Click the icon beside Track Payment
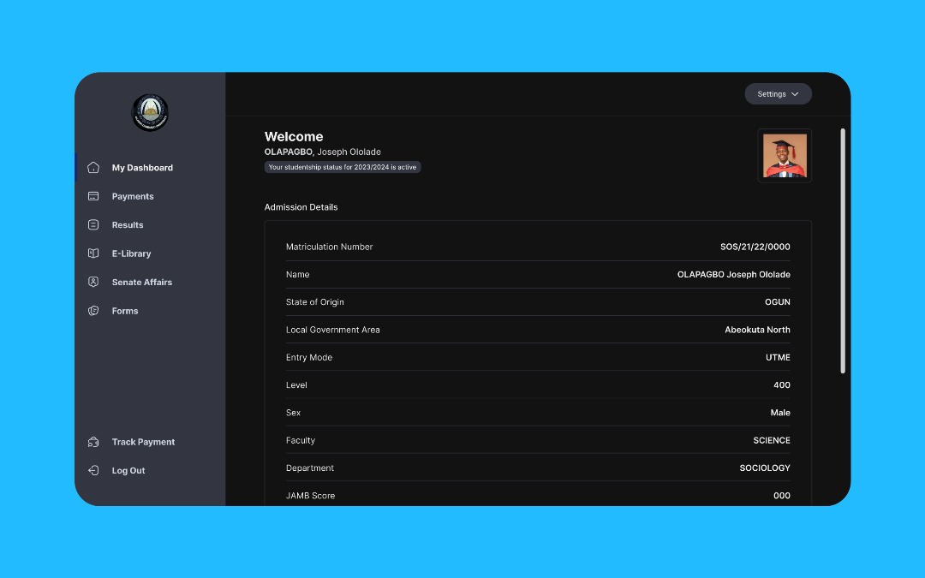The width and height of the screenshot is (925, 578). [x=93, y=442]
